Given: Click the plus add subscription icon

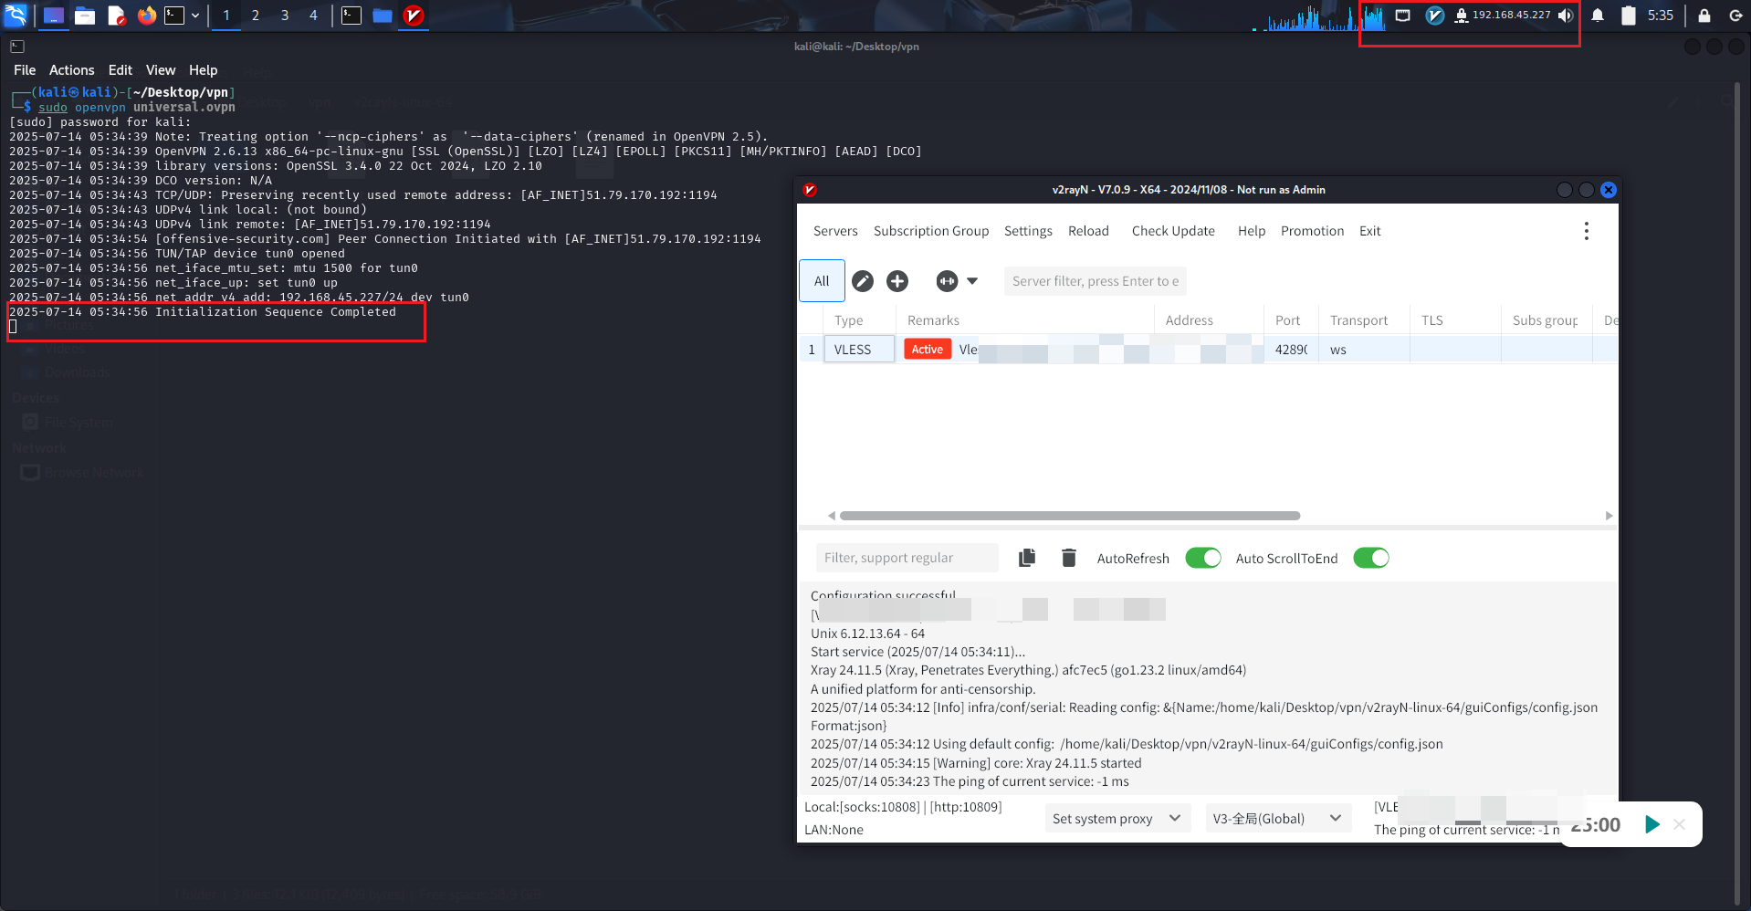Looking at the screenshot, I should [897, 281].
